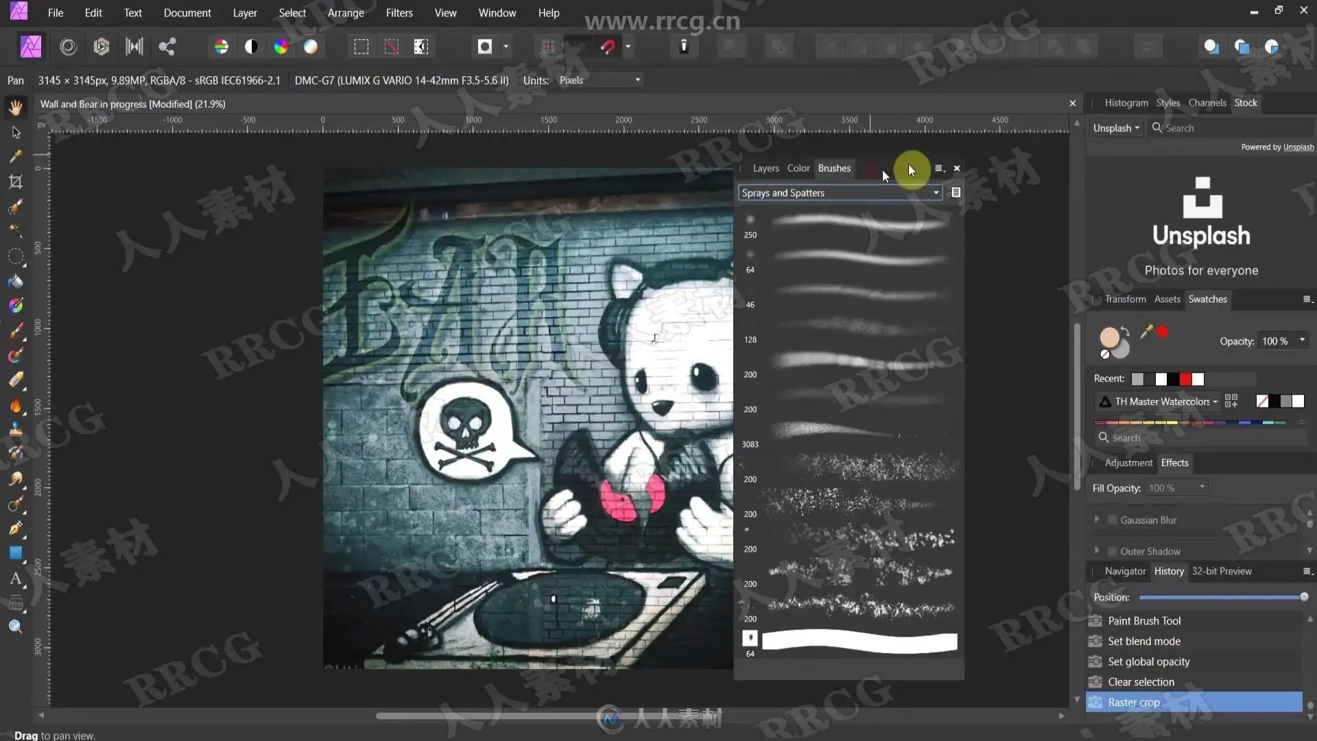This screenshot has width=1317, height=741.
Task: Select the Set blend mode history step
Action: coord(1194,642)
